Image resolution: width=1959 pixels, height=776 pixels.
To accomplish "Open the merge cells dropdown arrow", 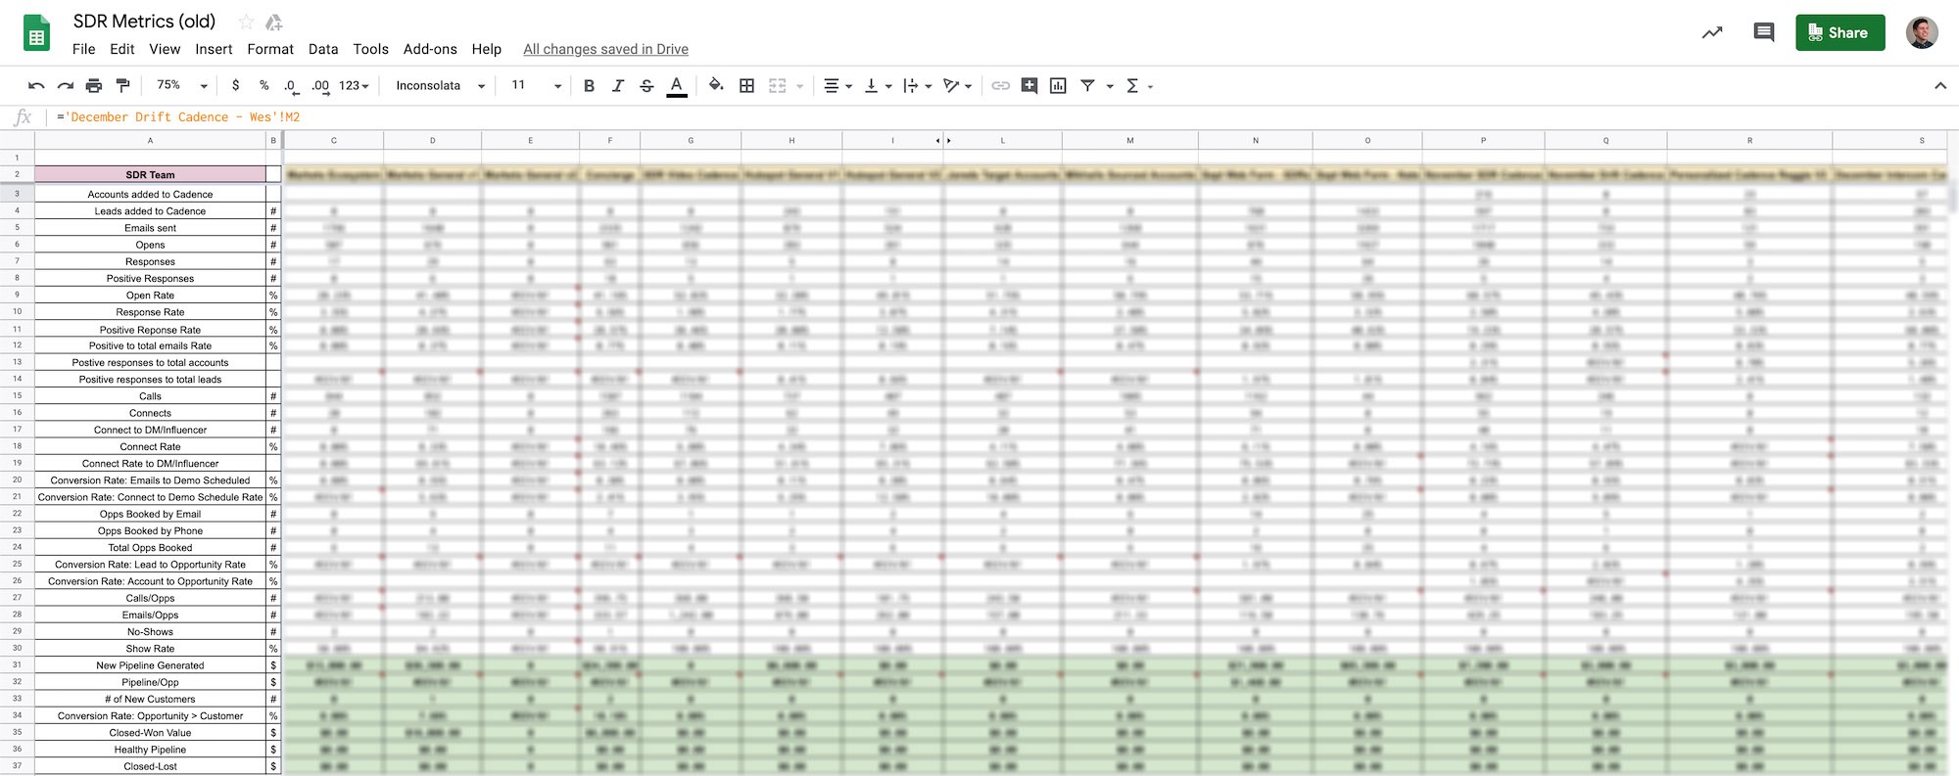I will click(x=799, y=86).
